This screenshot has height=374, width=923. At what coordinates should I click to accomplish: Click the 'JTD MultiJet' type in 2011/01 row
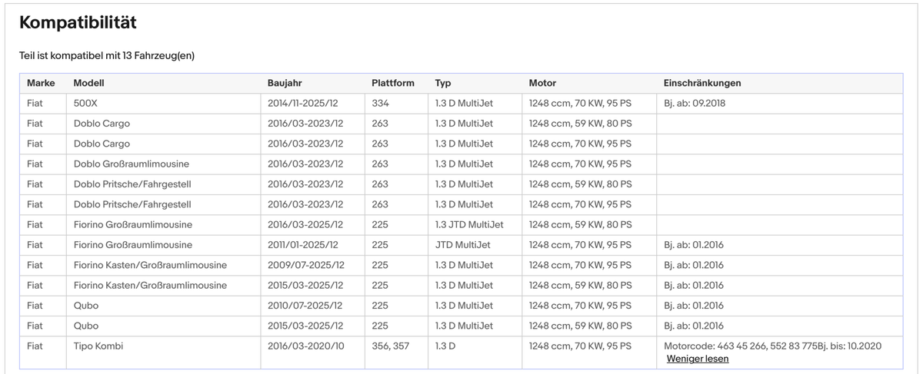click(x=462, y=245)
